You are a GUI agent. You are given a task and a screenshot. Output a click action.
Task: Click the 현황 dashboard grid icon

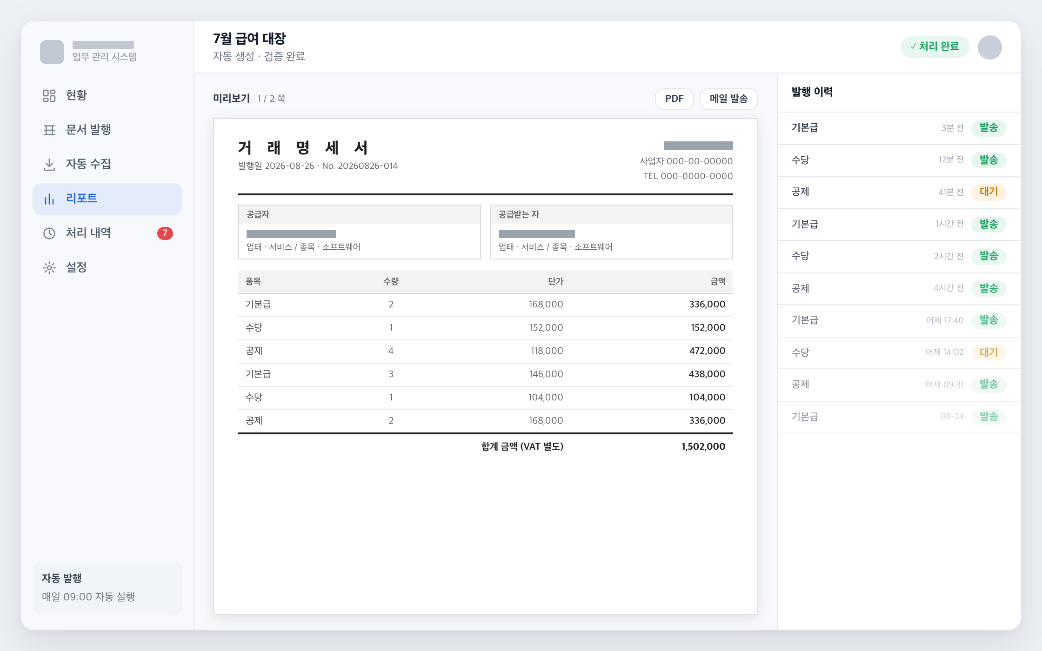(49, 95)
